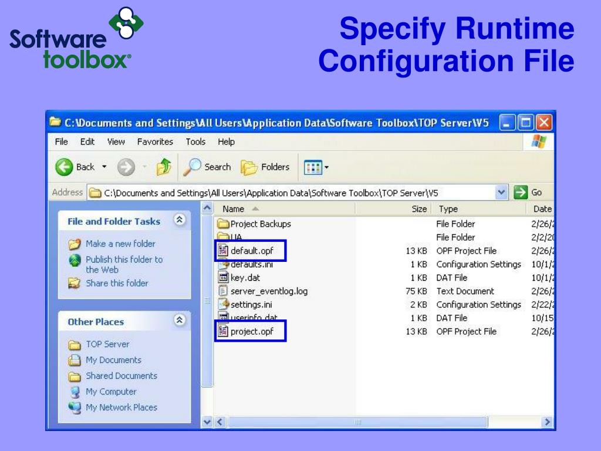Select the settings.ini file

(251, 305)
